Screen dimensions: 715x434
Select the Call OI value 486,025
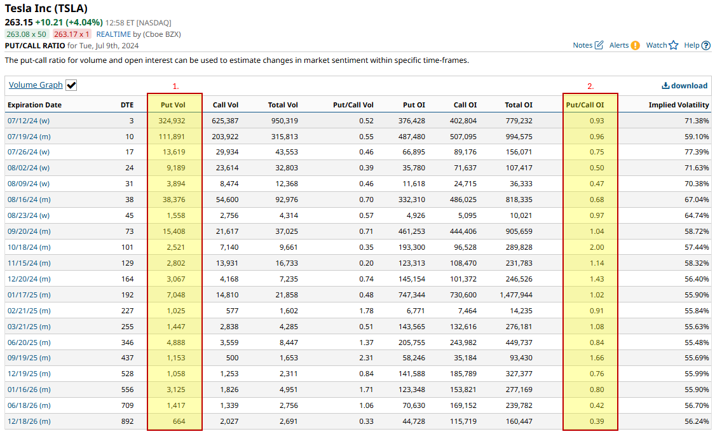pyautogui.click(x=463, y=200)
